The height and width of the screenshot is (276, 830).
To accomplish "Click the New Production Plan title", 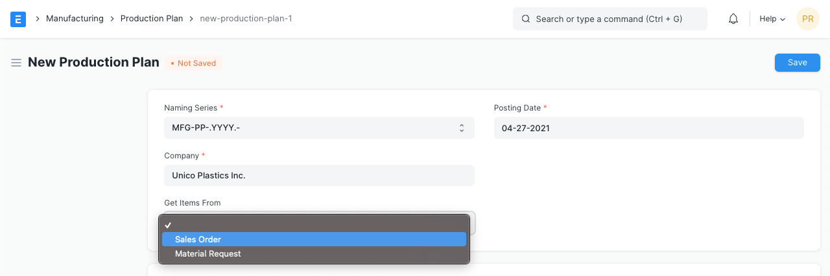I will pos(93,63).
